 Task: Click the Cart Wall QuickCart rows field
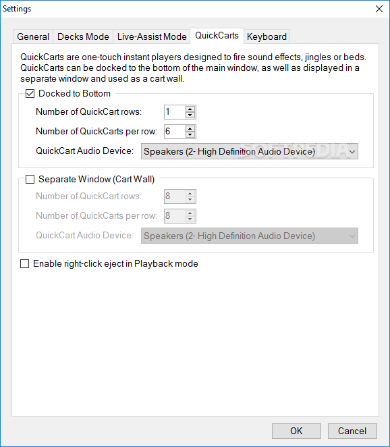(x=175, y=196)
